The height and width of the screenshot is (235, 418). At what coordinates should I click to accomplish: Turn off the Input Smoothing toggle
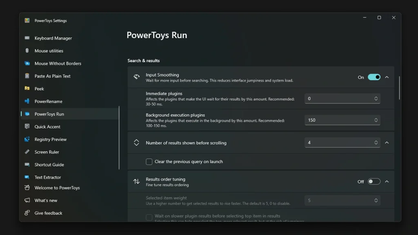click(374, 77)
